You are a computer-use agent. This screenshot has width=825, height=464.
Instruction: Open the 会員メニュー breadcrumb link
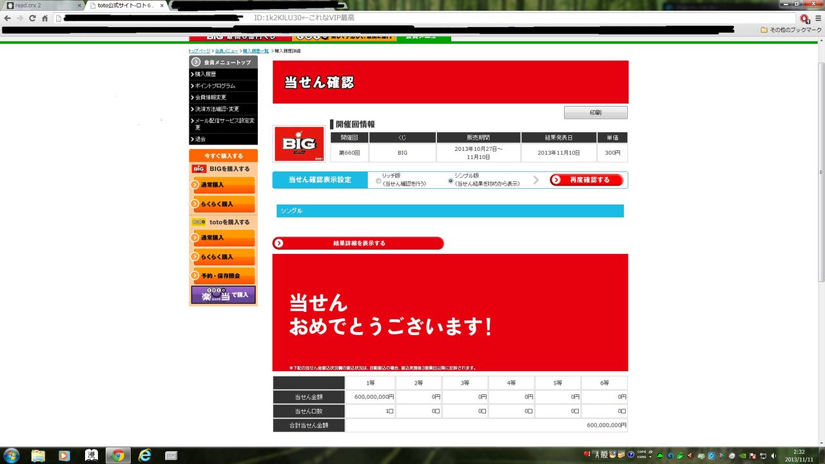click(x=227, y=50)
